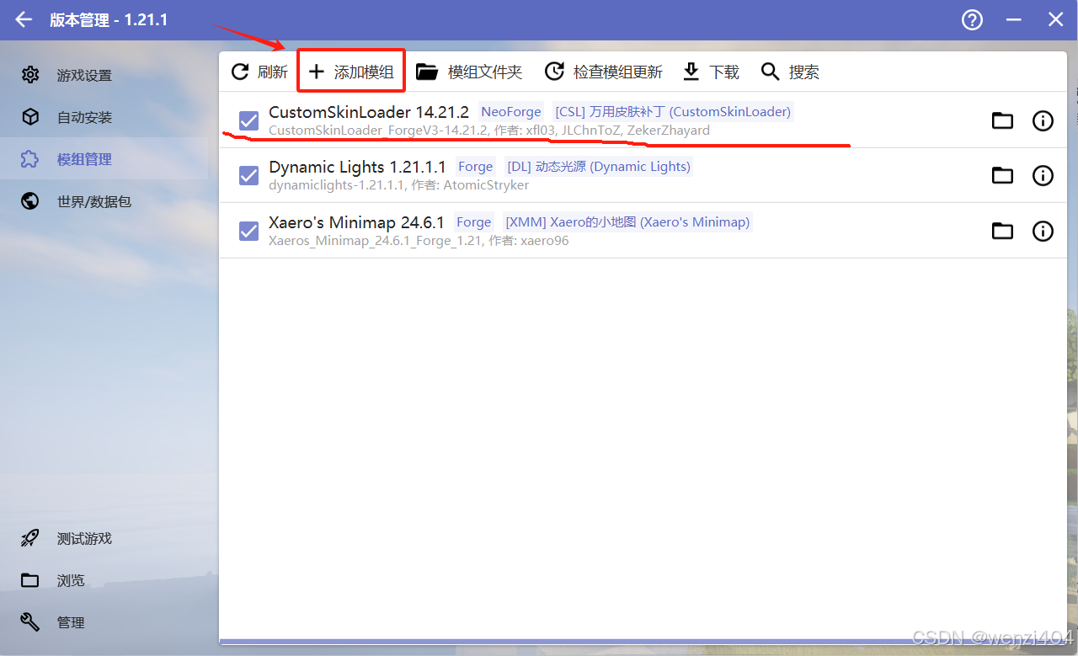Select the Dynamic Lights 1.21.1.1 title text
Viewport: 1078px width, 656px height.
pos(357,167)
